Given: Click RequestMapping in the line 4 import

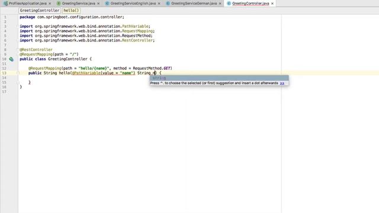Looking at the screenshot, I should [137, 31].
